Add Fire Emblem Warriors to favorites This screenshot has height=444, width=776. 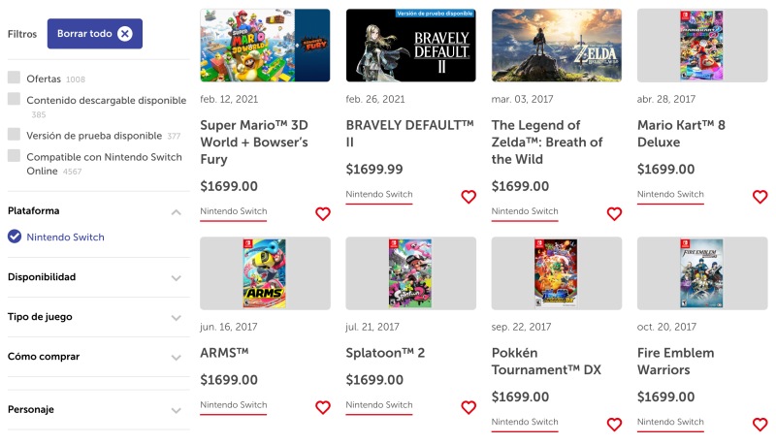click(760, 425)
